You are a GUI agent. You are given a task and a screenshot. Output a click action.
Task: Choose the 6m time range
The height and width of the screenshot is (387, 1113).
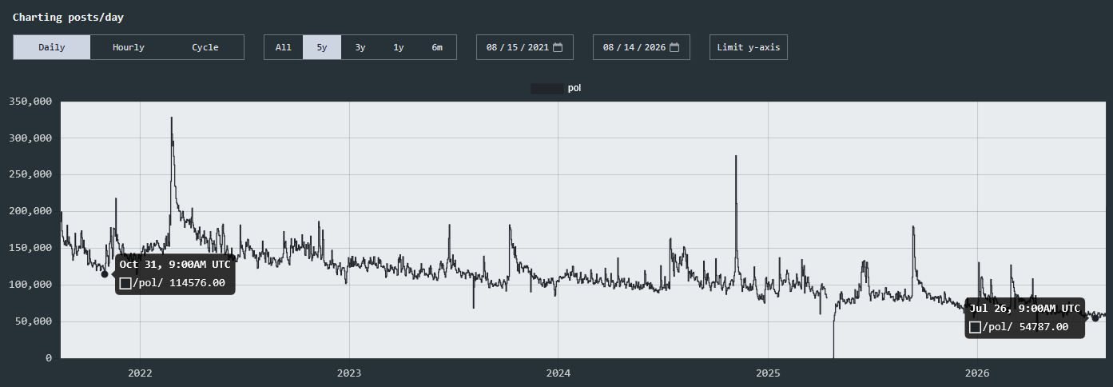click(x=437, y=47)
